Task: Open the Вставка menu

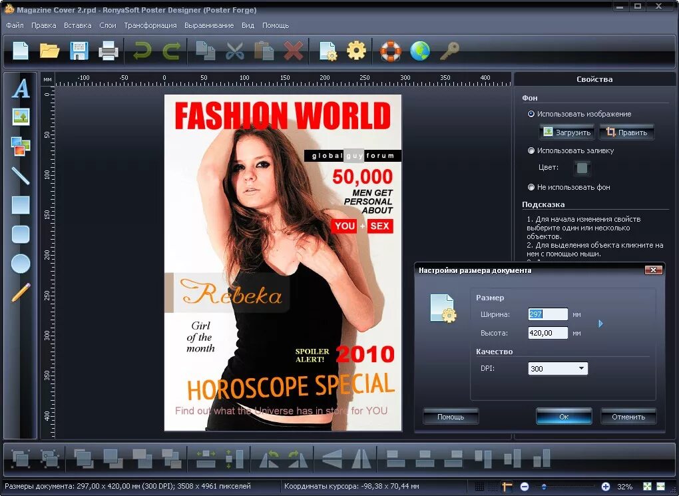Action: click(77, 25)
